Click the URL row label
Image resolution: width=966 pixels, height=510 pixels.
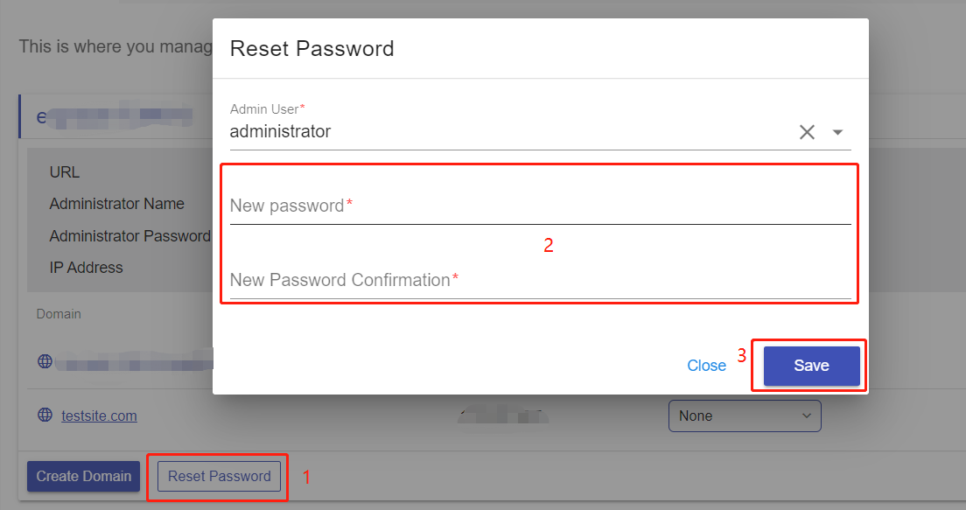coord(65,171)
